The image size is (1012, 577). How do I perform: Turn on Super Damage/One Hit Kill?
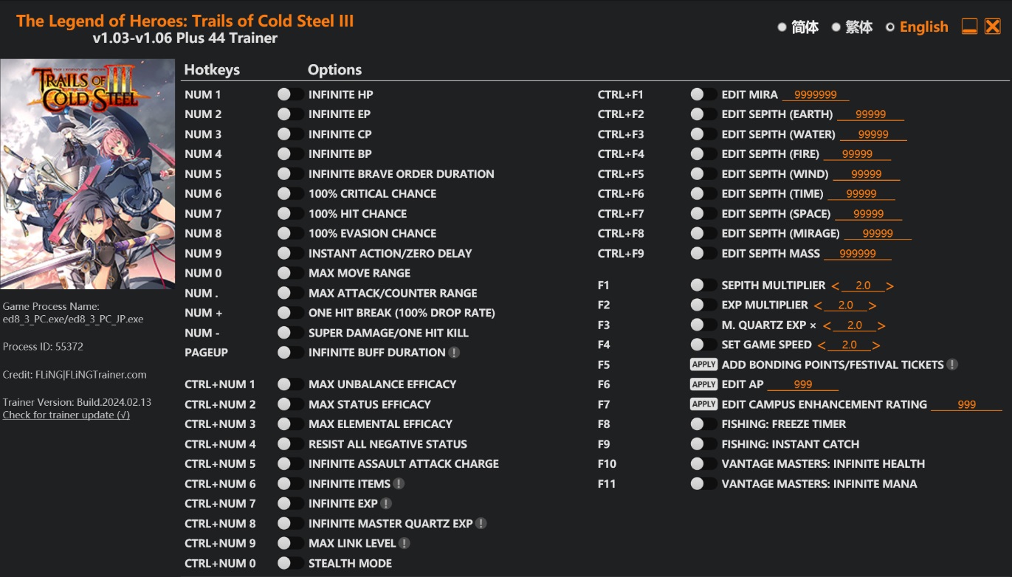(x=290, y=333)
